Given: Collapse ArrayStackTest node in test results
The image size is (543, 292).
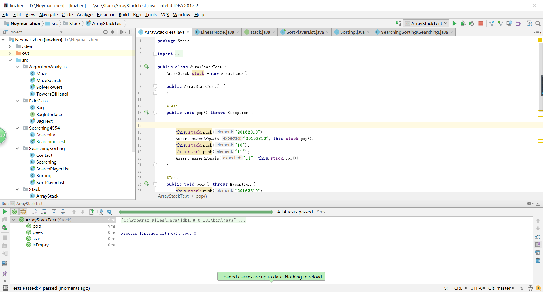Looking at the screenshot, I should tap(14, 220).
